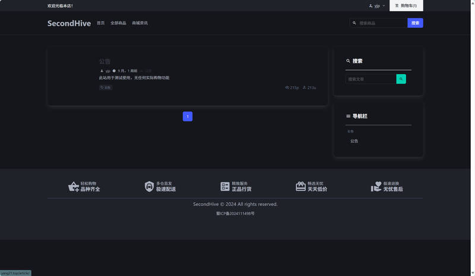Click the page scrollbar down arrow
This screenshot has width=475, height=276.
coord(473,273)
